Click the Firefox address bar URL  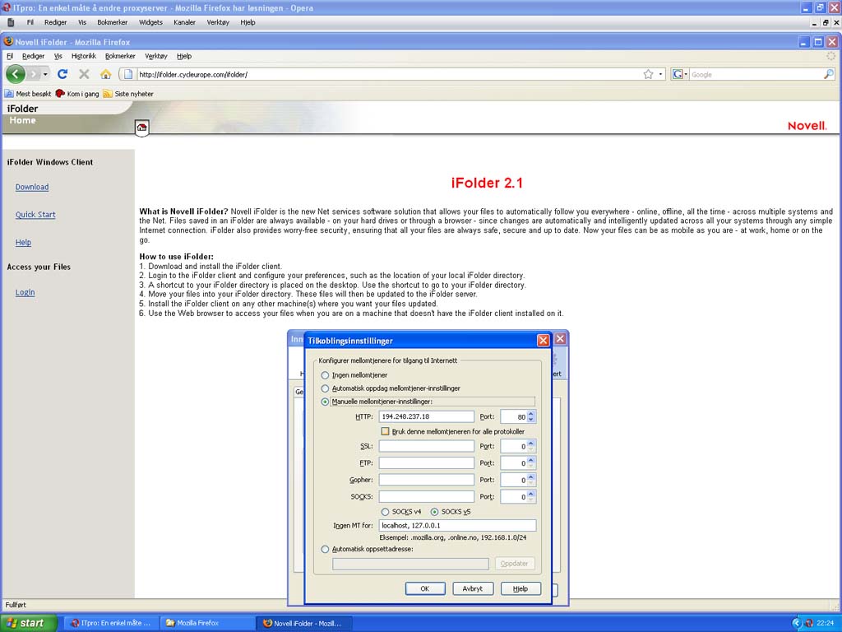click(389, 74)
